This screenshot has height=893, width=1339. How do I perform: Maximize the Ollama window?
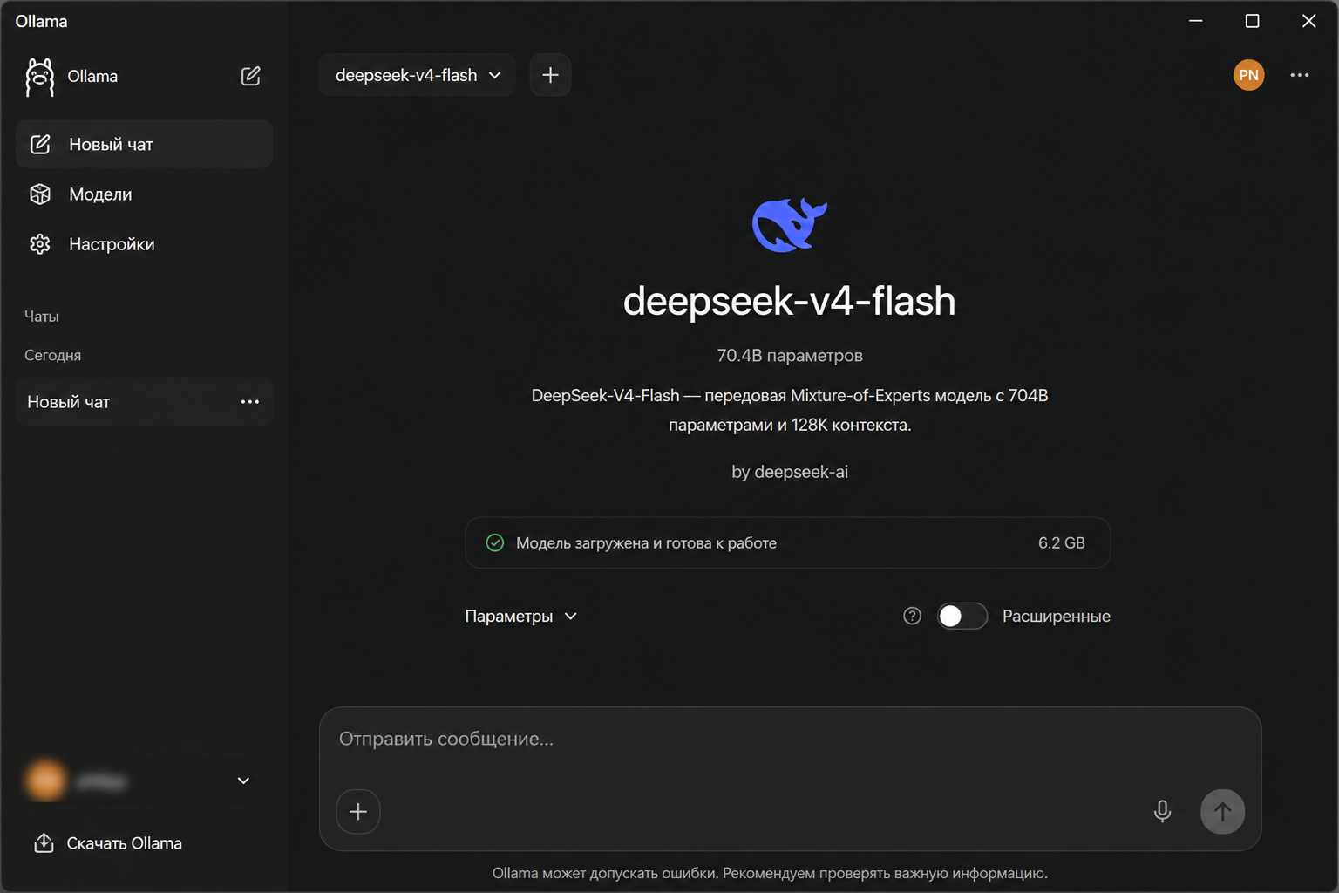1252,21
